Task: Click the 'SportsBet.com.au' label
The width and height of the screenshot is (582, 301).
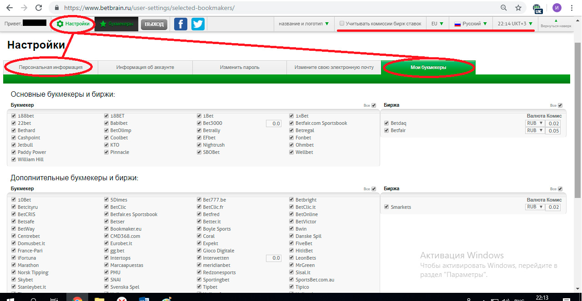Action: 315,280
